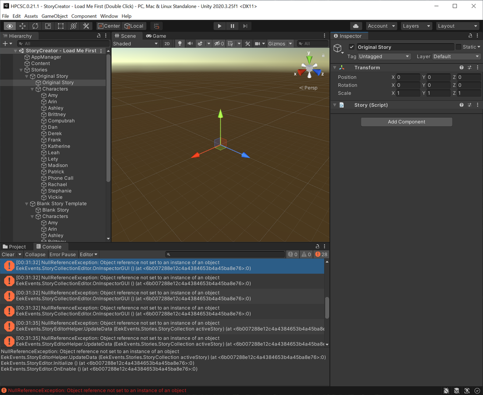483x395 pixels.
Task: Open the Window menu
Action: point(109,16)
